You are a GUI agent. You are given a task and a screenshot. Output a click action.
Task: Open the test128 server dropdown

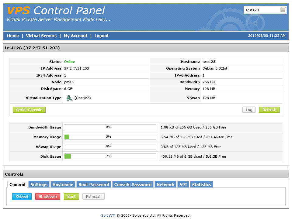(265, 10)
